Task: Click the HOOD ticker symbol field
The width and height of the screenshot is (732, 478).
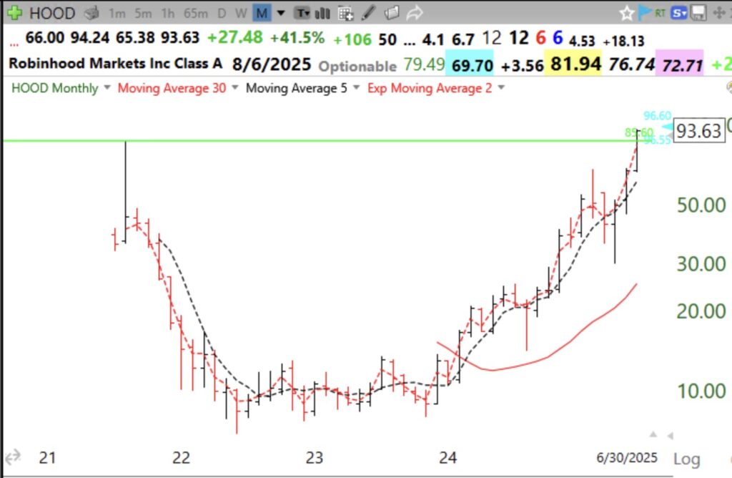Action: click(x=51, y=13)
